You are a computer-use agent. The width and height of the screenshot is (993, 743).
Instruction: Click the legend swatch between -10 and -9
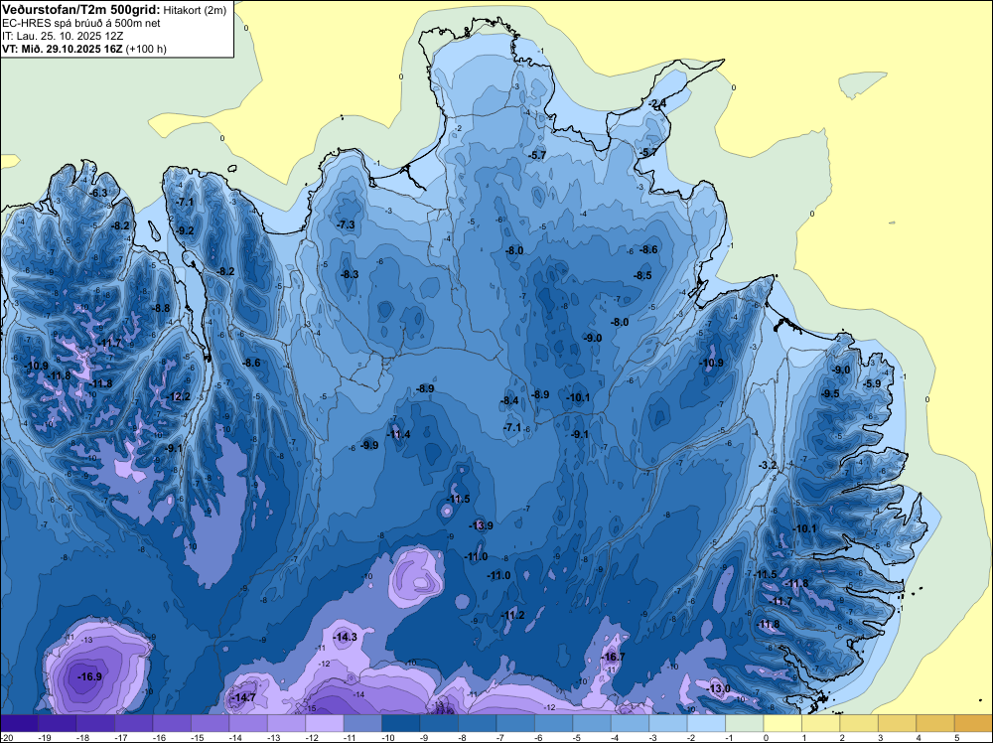(401, 723)
